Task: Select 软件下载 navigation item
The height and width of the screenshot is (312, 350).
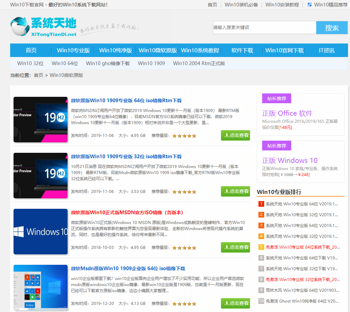Action: point(242,50)
